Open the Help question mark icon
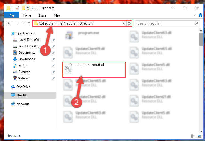 click(x=200, y=15)
